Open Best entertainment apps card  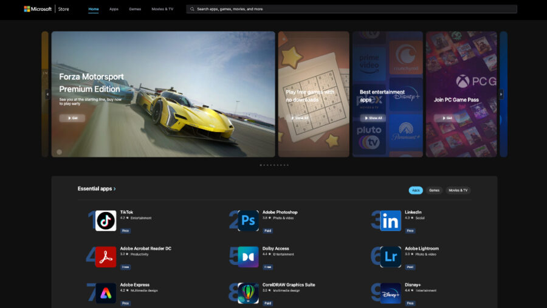pos(388,94)
